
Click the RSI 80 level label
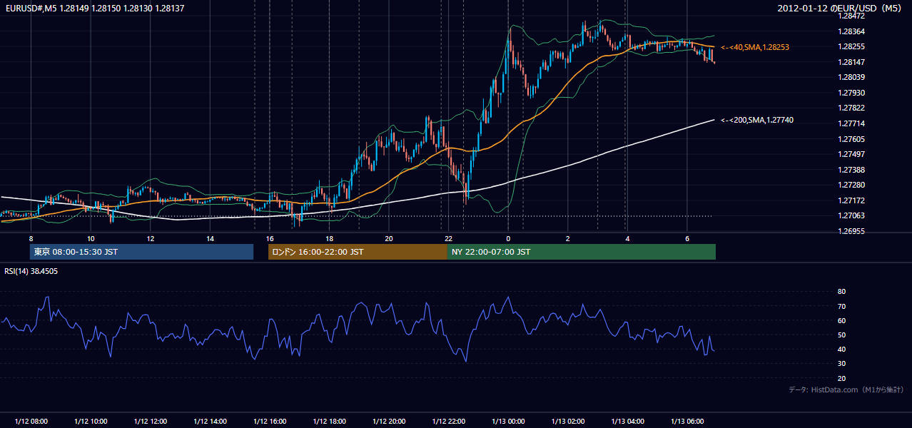point(842,292)
